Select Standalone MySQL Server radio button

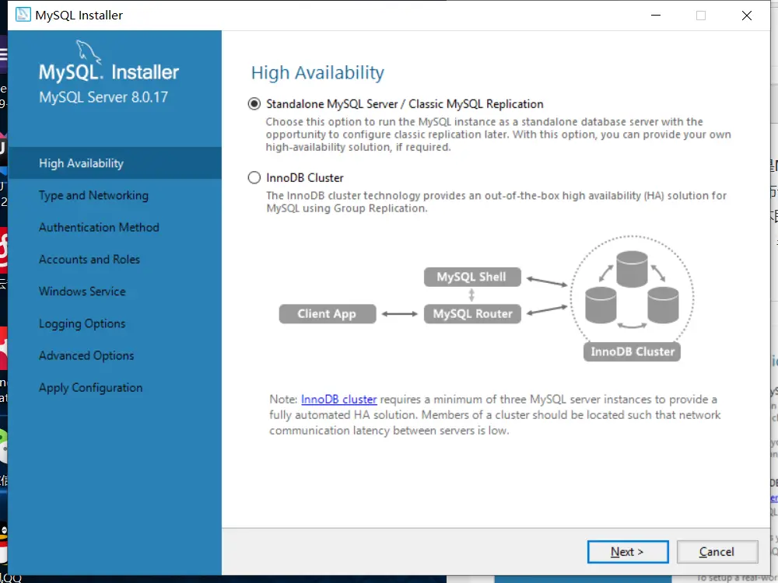pyautogui.click(x=254, y=104)
